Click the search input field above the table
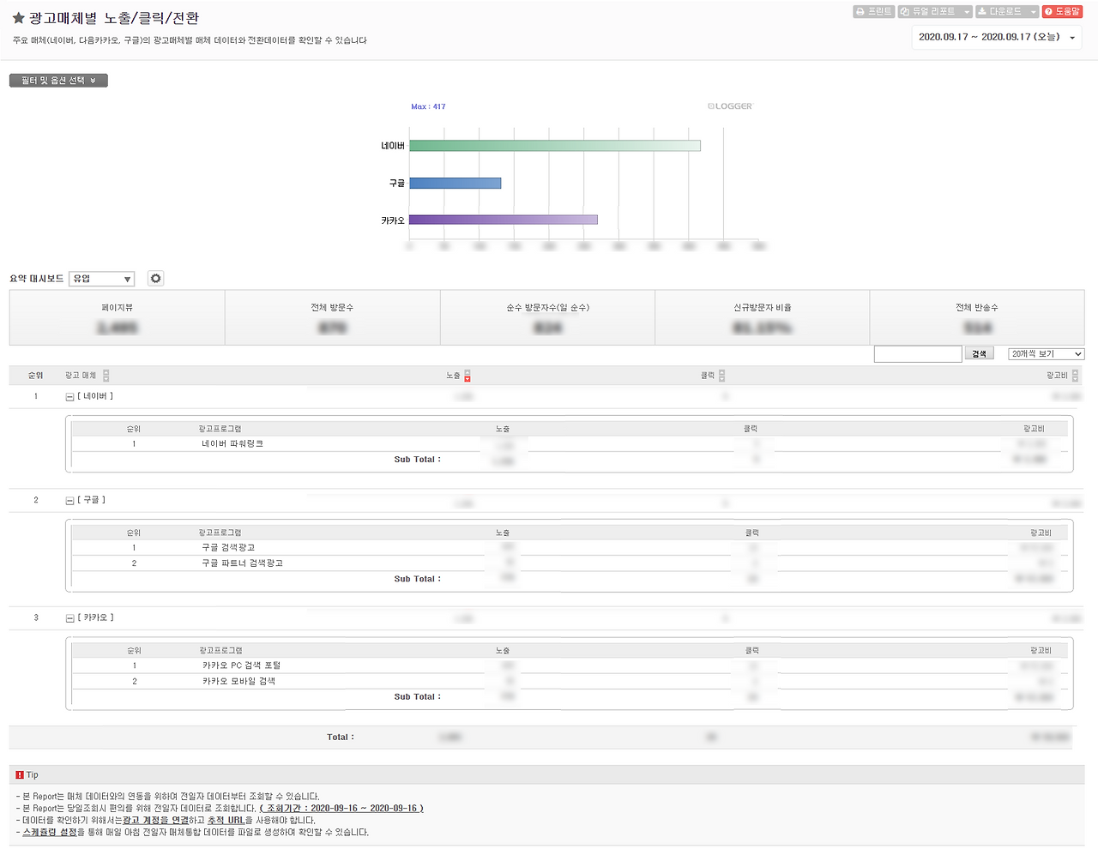Screen dimensions: 1098x849 (x=918, y=352)
